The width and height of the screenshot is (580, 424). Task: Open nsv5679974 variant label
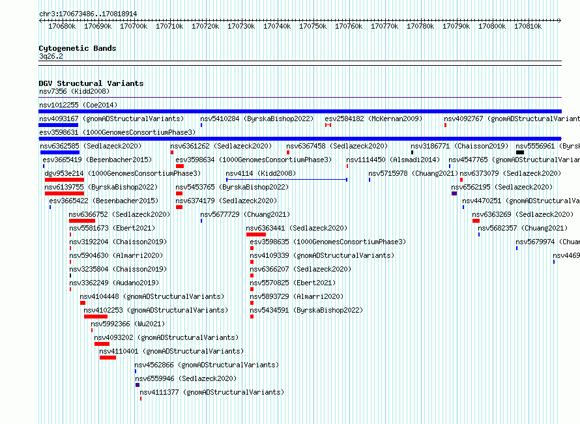tap(548, 242)
